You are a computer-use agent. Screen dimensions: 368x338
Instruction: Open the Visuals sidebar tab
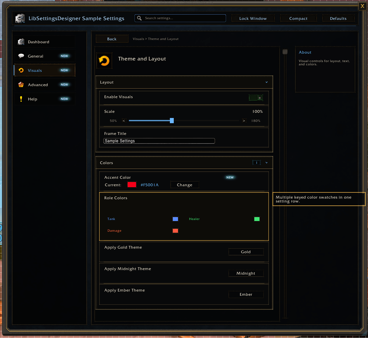(45, 70)
